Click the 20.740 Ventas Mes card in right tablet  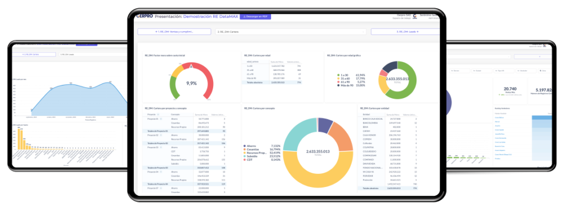(511, 91)
